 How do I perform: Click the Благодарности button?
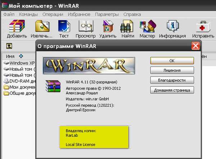(172, 80)
